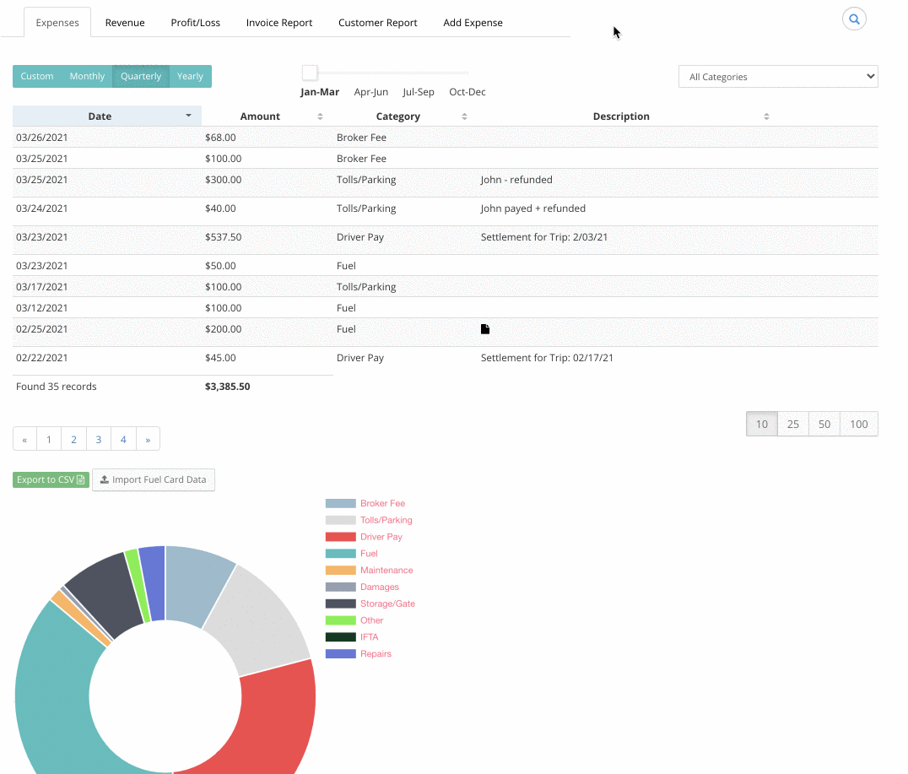Click 03/17/2021 date cell
The width and height of the screenshot is (908, 774).
tap(41, 287)
